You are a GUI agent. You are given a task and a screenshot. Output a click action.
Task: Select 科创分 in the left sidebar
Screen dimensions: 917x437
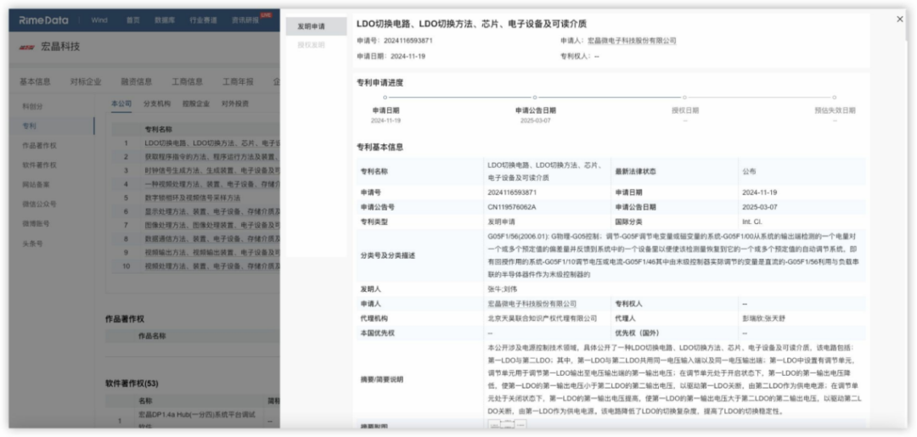pos(33,106)
